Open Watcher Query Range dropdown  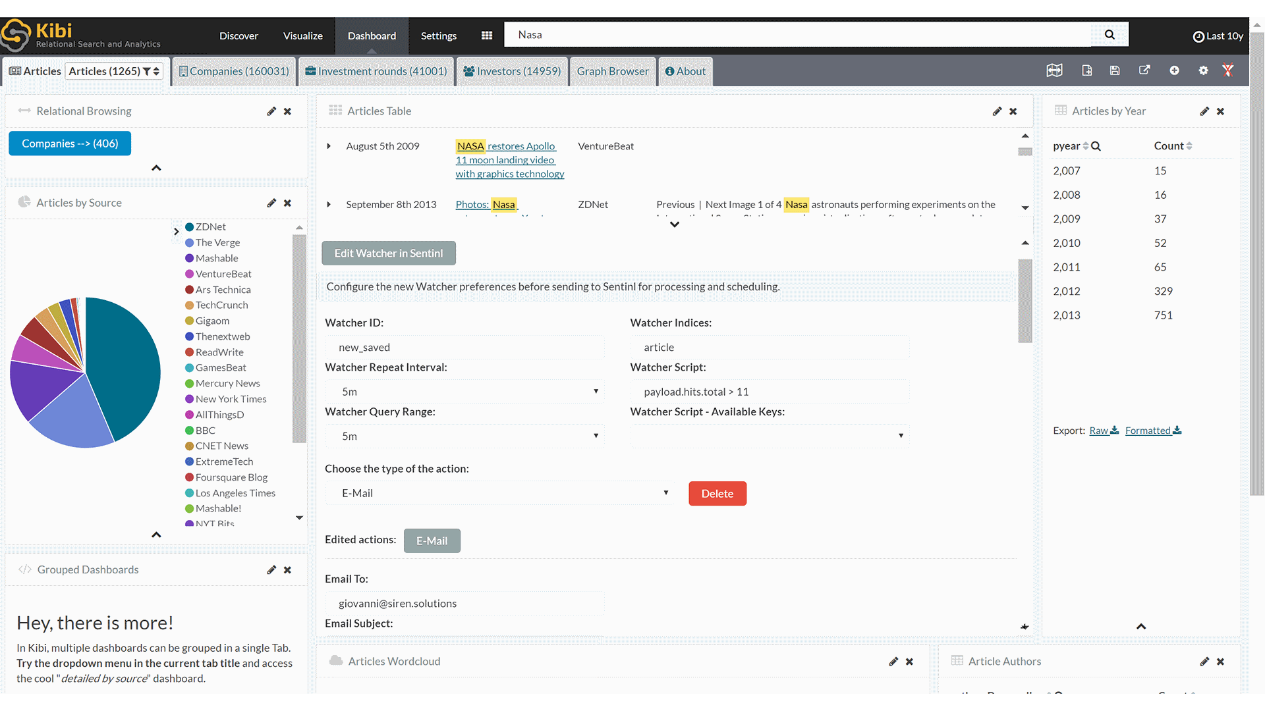(464, 436)
